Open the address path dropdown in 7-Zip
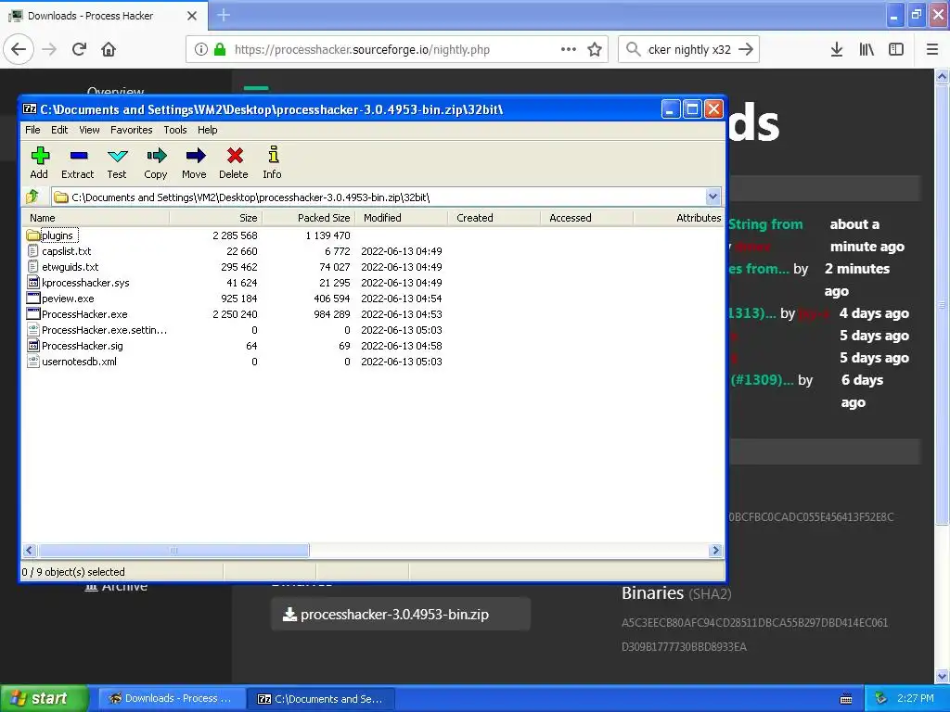 coord(712,197)
